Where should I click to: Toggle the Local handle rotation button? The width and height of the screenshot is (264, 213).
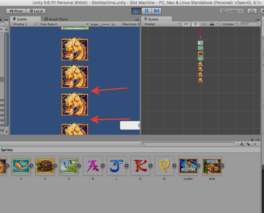click(x=36, y=11)
